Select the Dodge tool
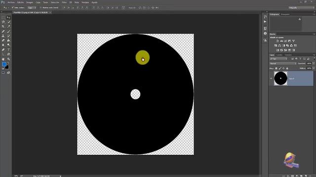Viewport: 316px width, 177px height. 8,45
